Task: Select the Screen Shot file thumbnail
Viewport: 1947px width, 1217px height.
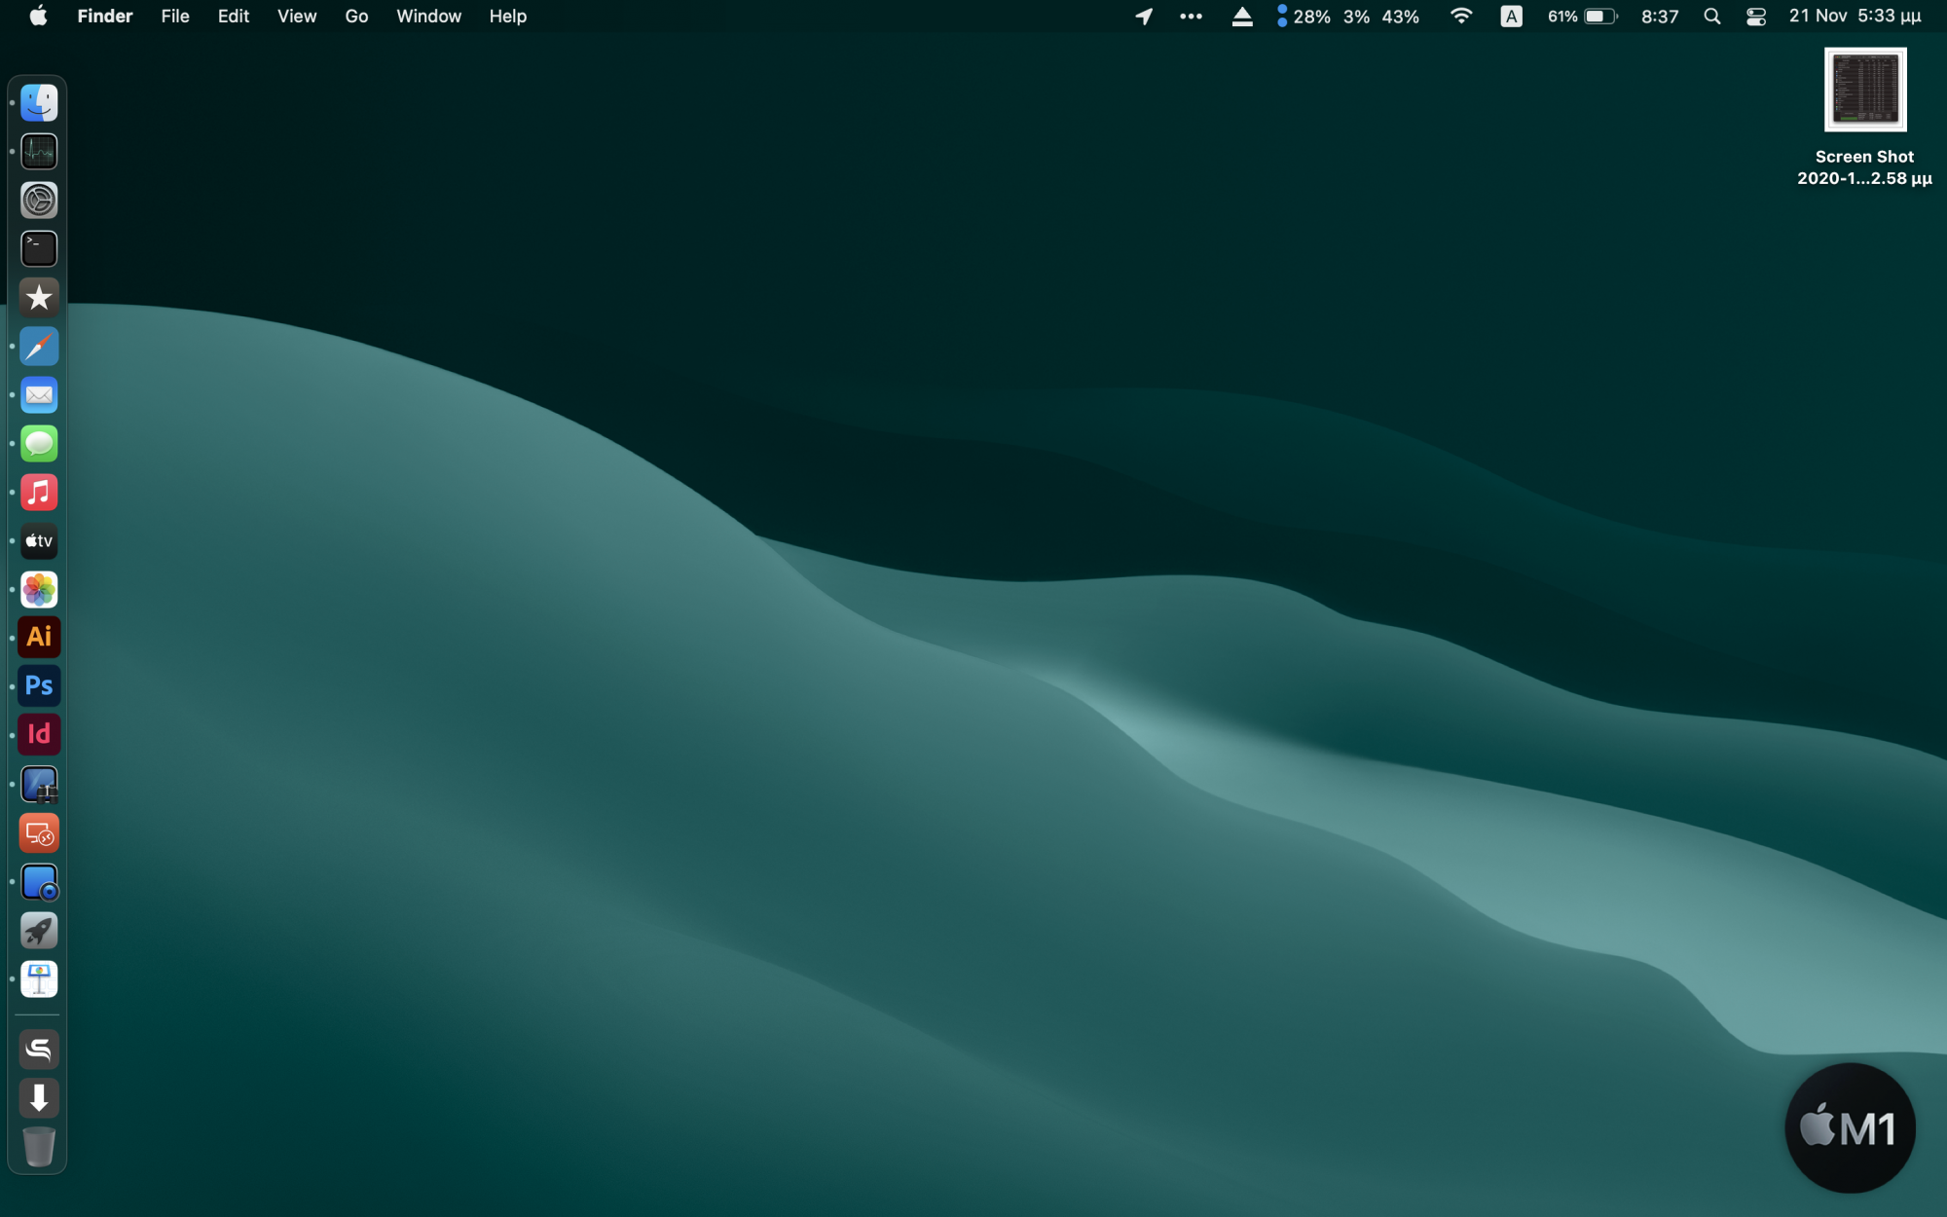Action: (x=1864, y=90)
